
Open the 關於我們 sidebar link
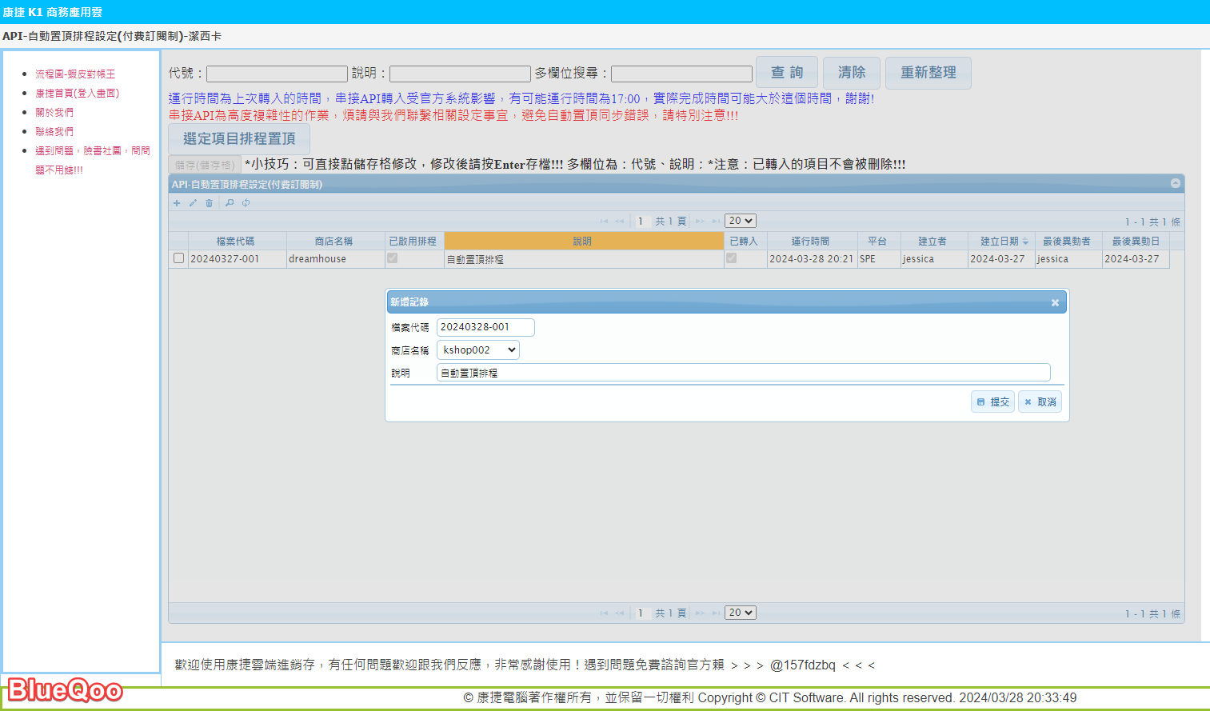click(x=54, y=113)
